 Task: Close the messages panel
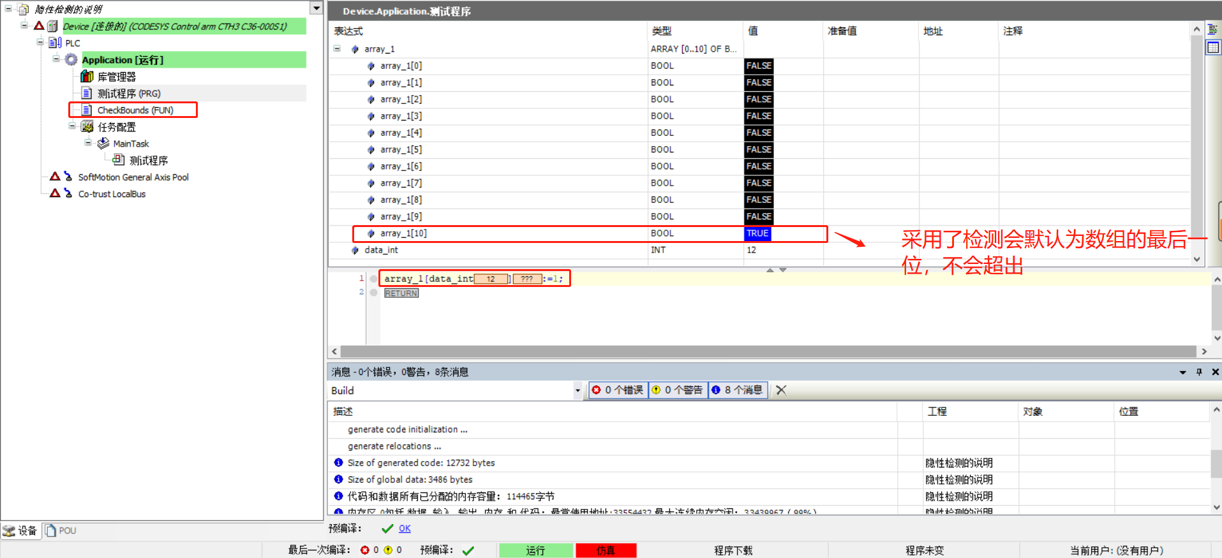click(x=1215, y=372)
